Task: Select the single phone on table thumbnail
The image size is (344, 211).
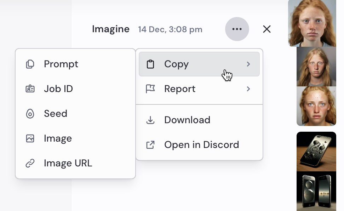Action: pyautogui.click(x=316, y=152)
